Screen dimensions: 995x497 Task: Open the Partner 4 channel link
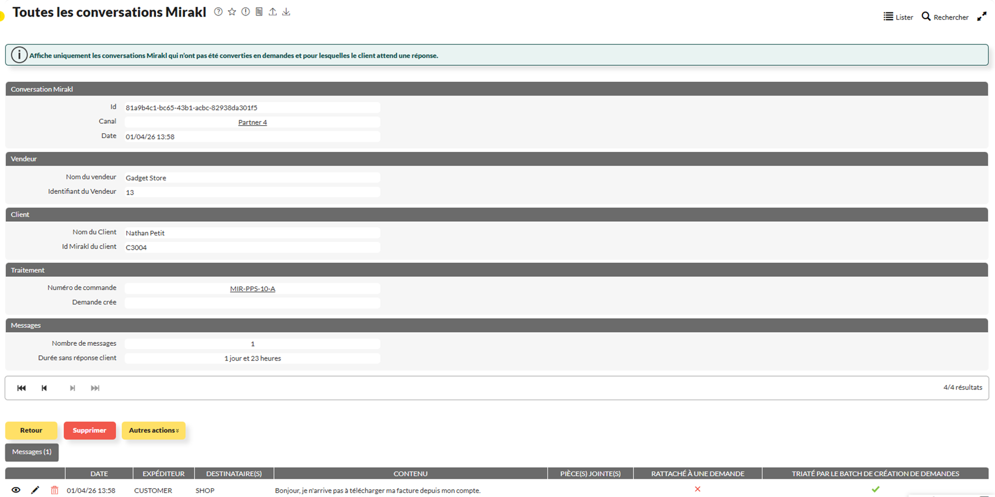click(x=253, y=122)
